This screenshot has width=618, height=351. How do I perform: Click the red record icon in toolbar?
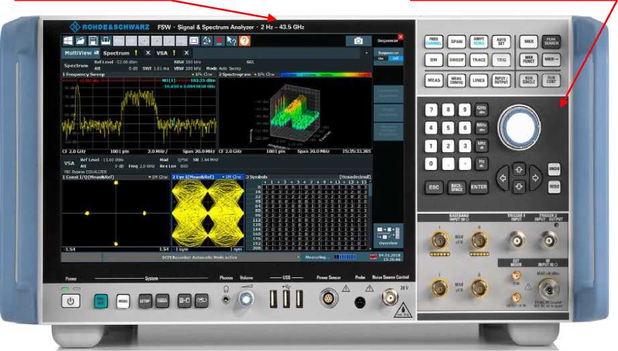(x=220, y=41)
